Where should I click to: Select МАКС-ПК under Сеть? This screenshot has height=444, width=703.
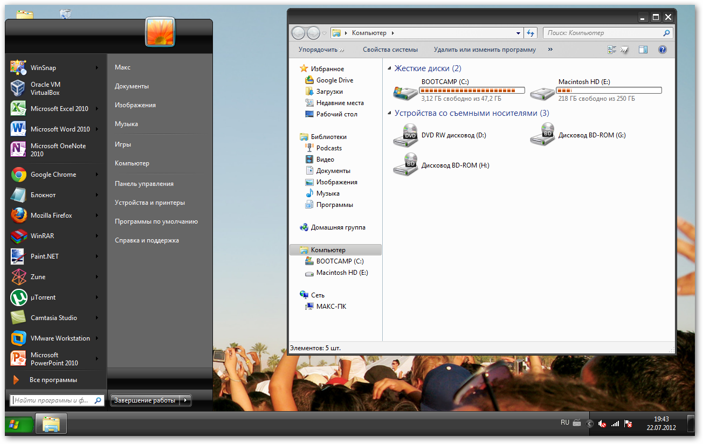coord(326,307)
